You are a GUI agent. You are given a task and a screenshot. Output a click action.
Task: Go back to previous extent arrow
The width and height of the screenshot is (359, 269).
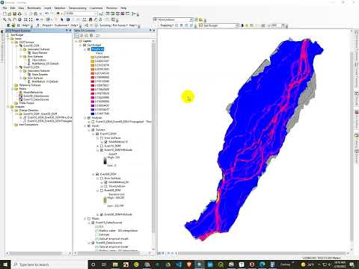tap(37, 19)
